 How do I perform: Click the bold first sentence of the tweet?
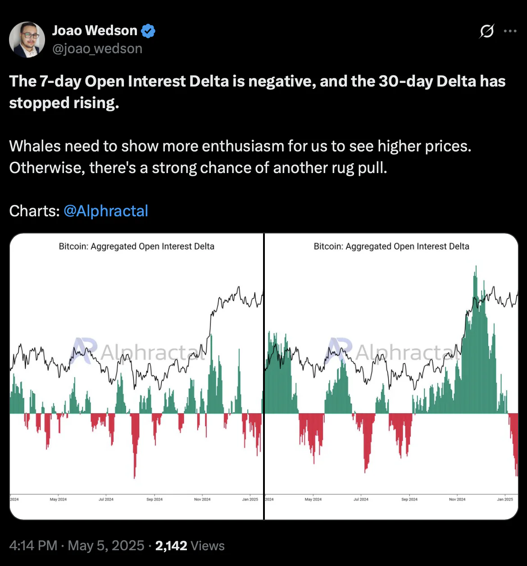(257, 92)
